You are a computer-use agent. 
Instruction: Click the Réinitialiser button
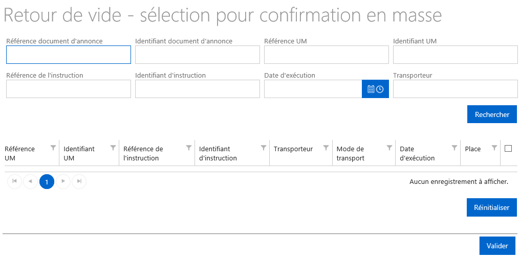[491, 207]
